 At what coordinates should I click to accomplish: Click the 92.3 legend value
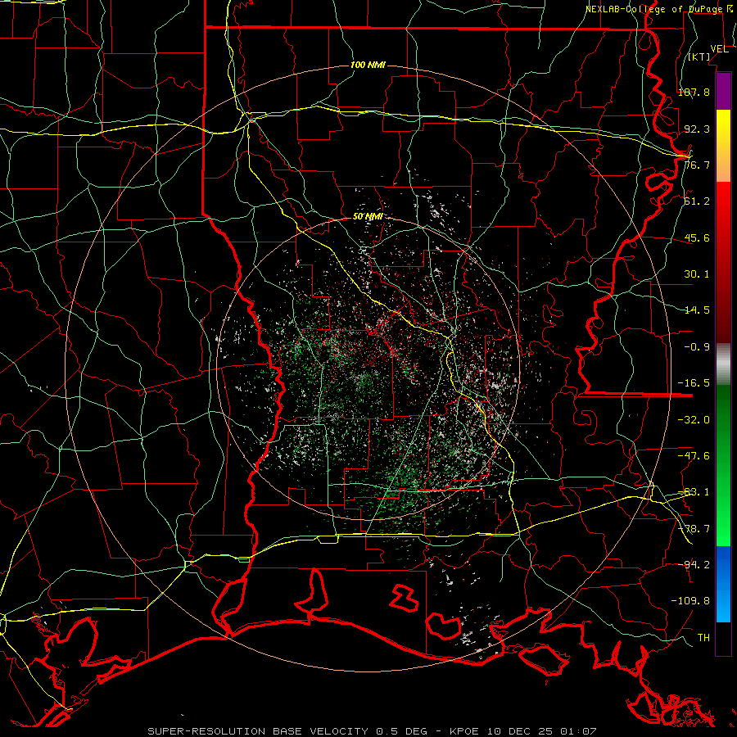(x=697, y=129)
